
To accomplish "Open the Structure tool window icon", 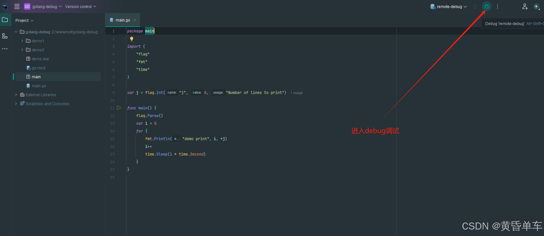I will coord(5,36).
